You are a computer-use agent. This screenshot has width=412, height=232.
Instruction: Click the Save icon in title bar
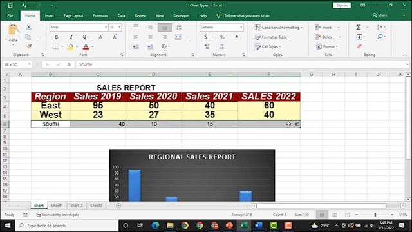(x=10, y=5)
